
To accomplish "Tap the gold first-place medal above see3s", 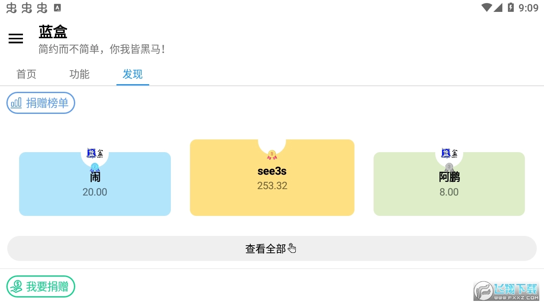I will tap(272, 155).
